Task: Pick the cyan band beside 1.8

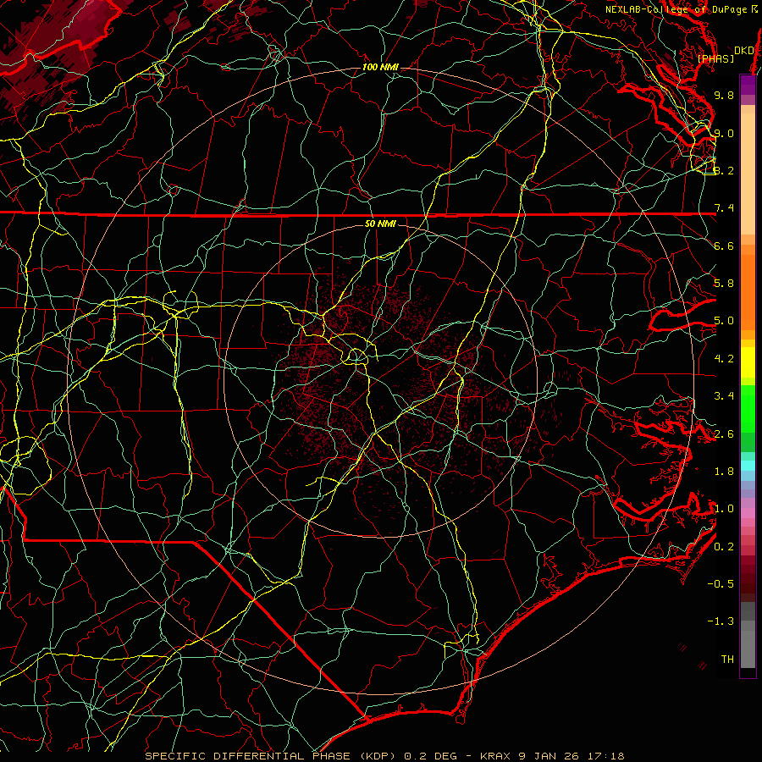Action: coord(748,466)
